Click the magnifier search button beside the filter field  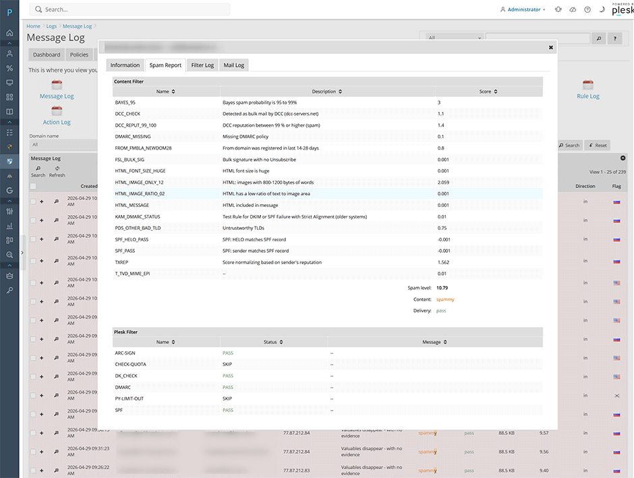(x=599, y=38)
